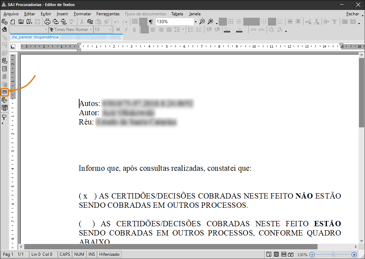Open the 130% zoom level dropdown
The image size is (365, 259).
pos(195,22)
